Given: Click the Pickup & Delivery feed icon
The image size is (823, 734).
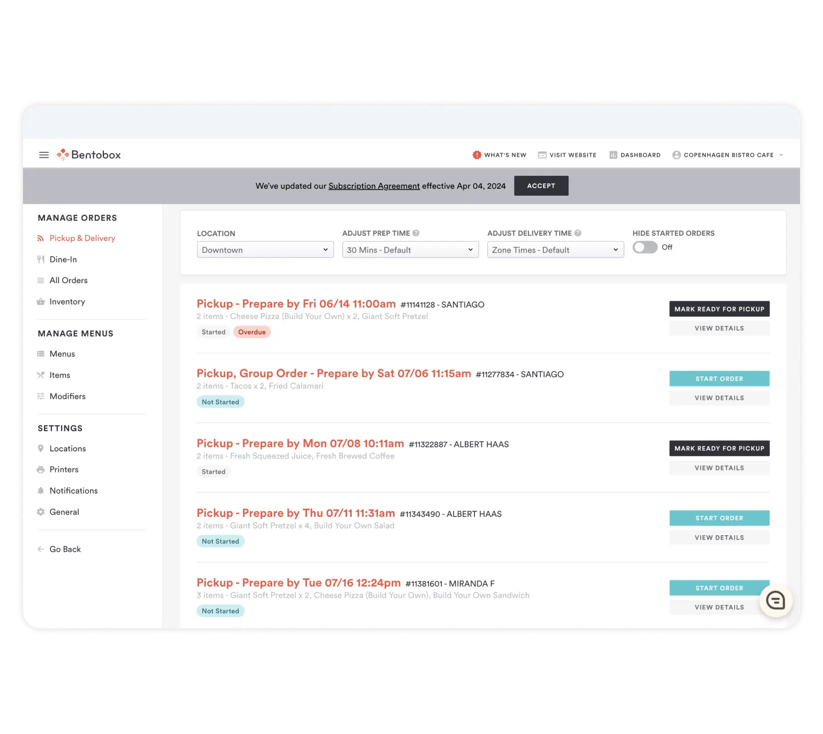Looking at the screenshot, I should [40, 238].
